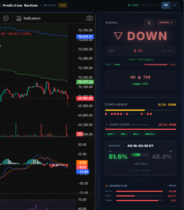Click the green 70,157.34 price label
The image size is (184, 210).
tap(85, 82)
